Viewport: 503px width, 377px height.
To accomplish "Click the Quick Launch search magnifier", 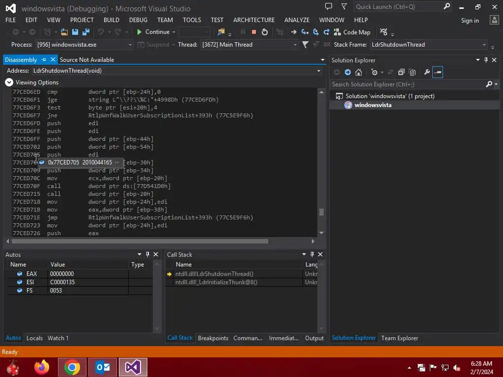I will (447, 6).
